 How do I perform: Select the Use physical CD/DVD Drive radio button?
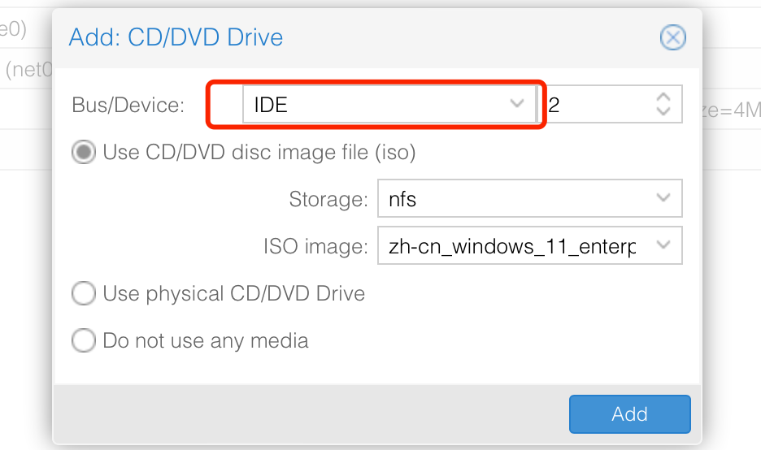84,293
